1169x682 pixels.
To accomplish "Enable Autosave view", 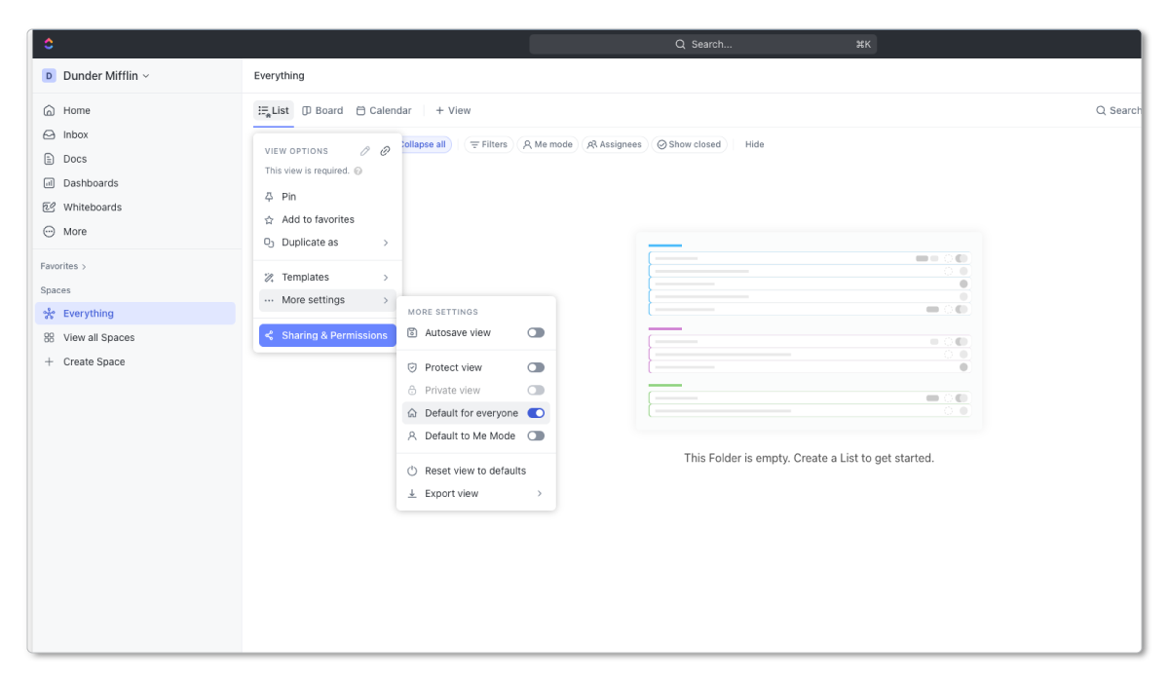I will click(535, 332).
